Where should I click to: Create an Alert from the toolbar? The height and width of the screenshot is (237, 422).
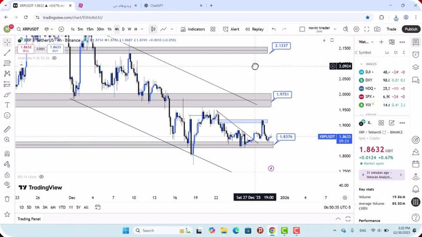click(231, 29)
